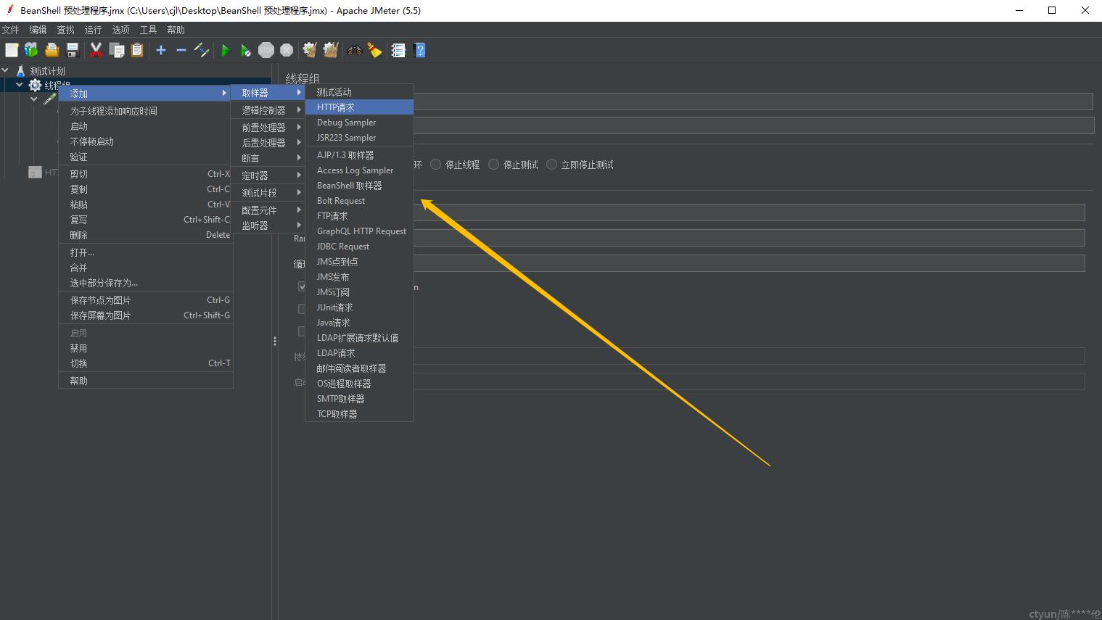1102x620 pixels.
Task: Choose Debug Sampler from the list
Action: coord(360,123)
